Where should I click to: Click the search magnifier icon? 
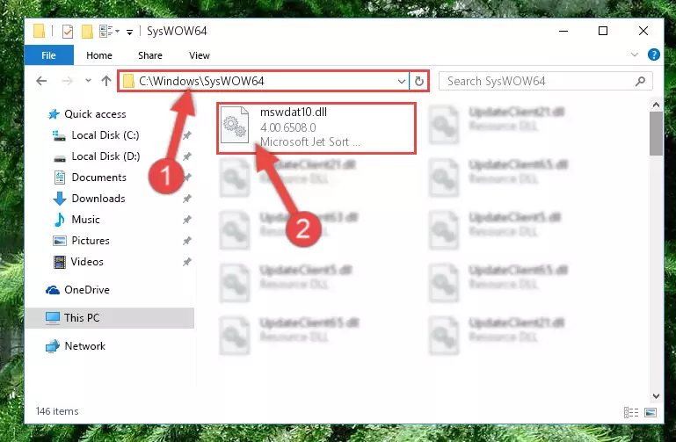[641, 81]
